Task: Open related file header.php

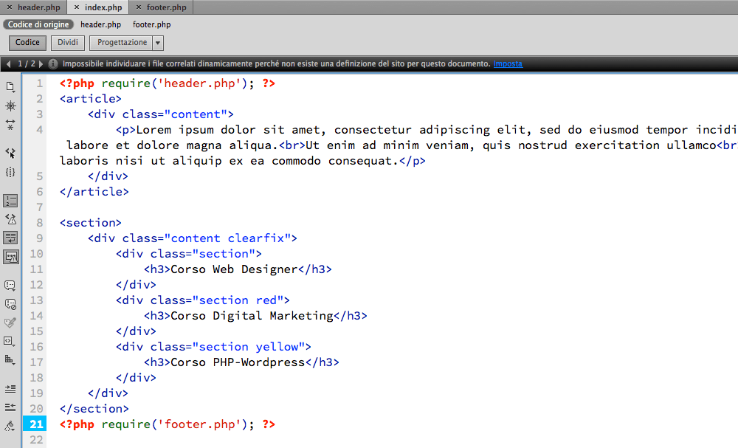Action: [x=100, y=24]
